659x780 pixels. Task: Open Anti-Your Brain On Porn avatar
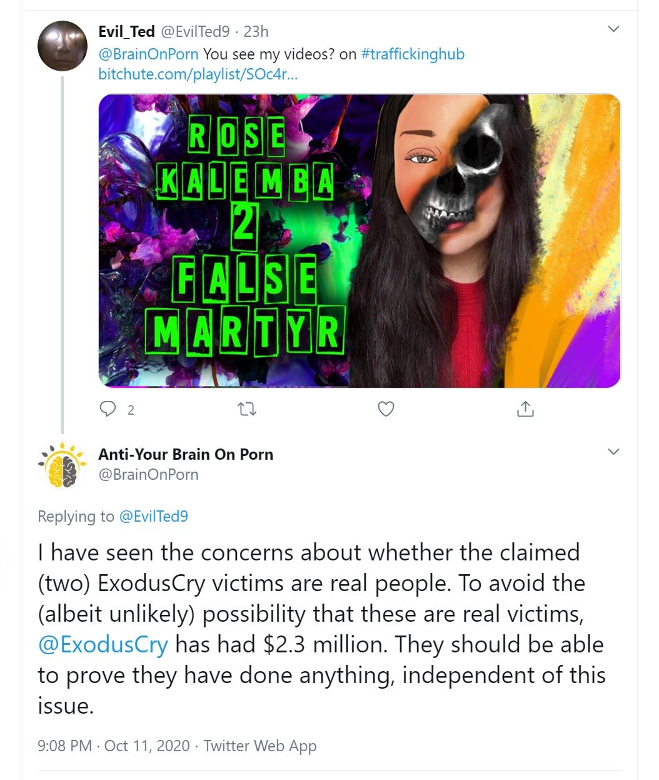[62, 465]
